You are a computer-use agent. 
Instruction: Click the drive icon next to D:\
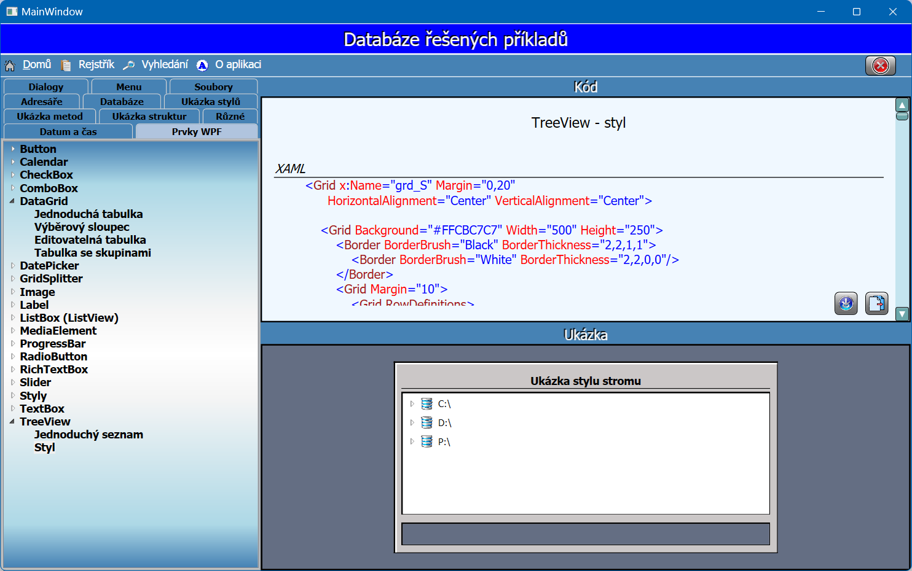pyautogui.click(x=427, y=422)
